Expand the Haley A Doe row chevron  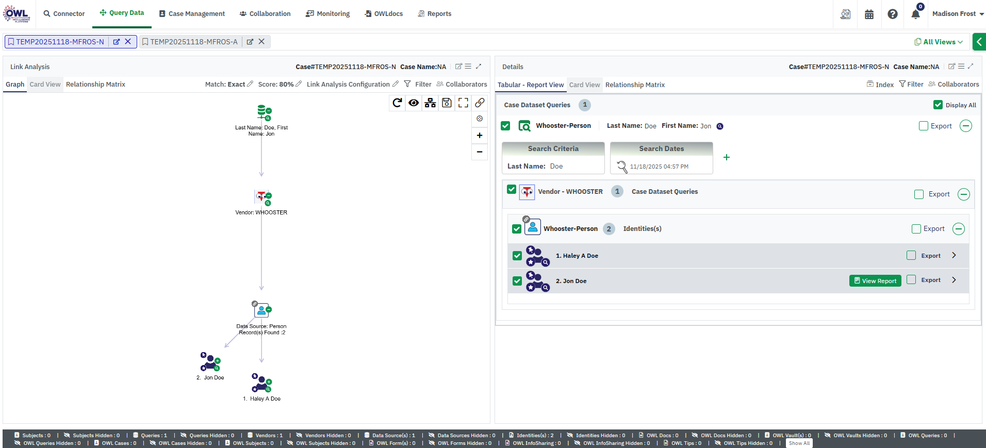pos(954,255)
